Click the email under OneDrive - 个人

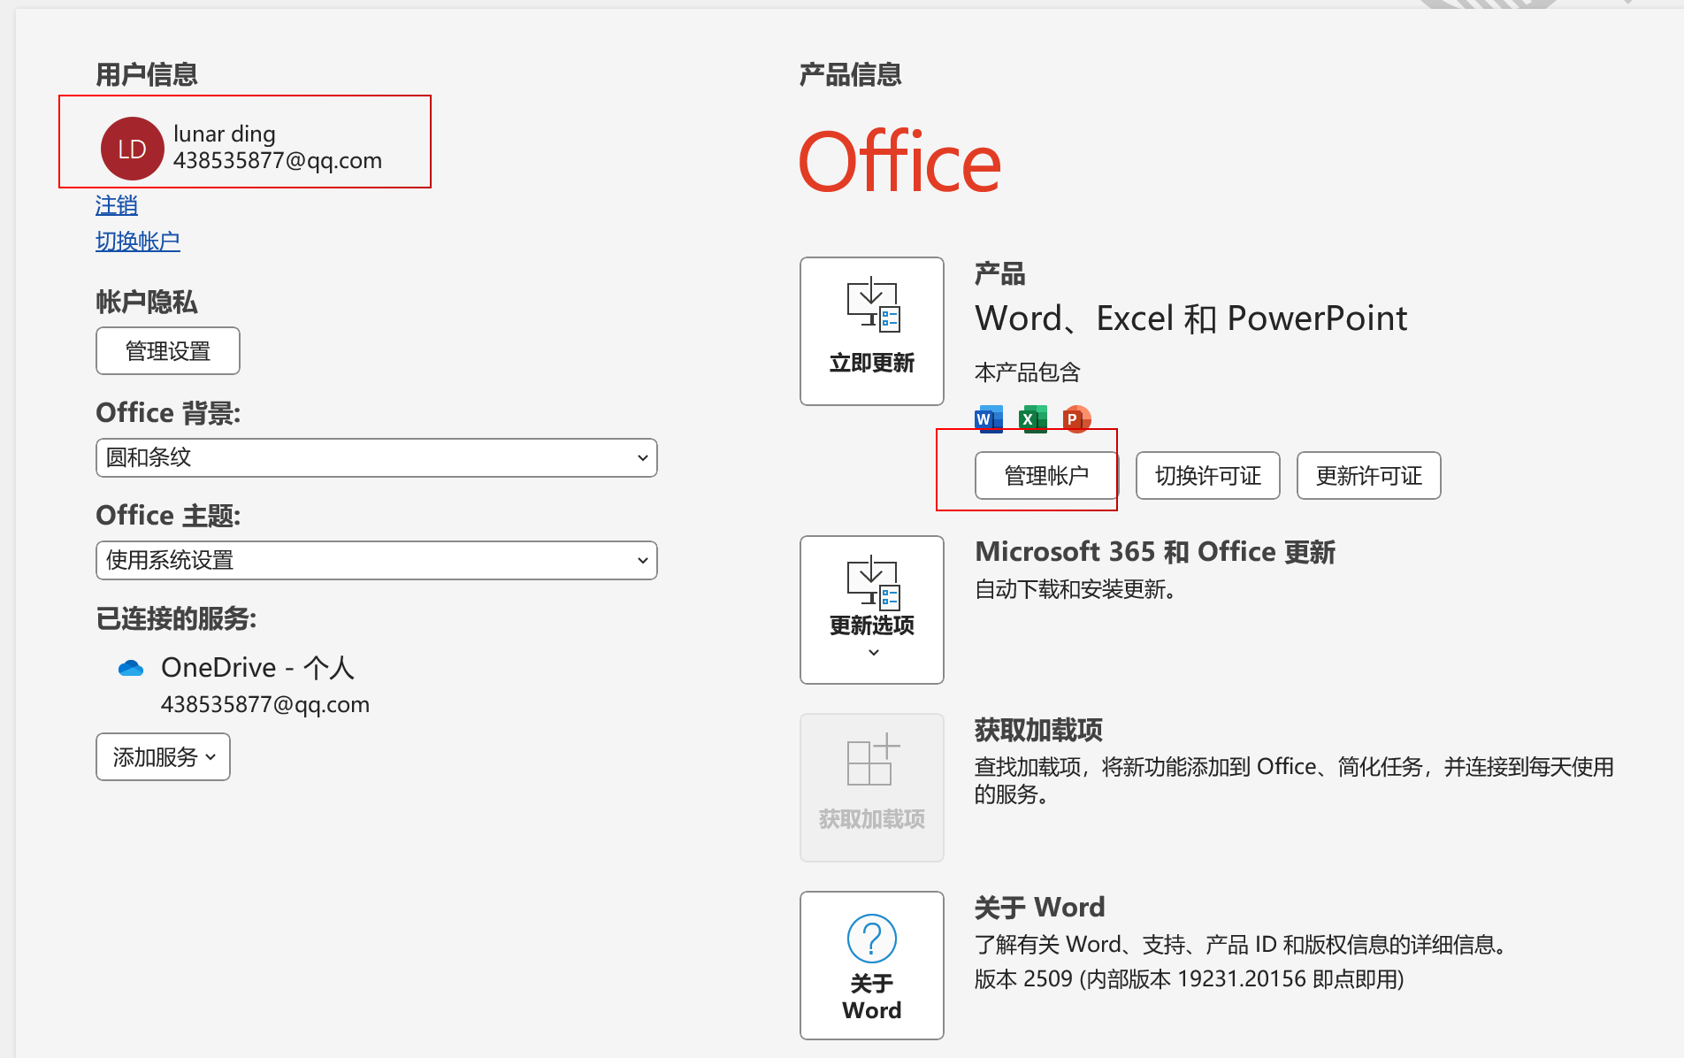[265, 705]
